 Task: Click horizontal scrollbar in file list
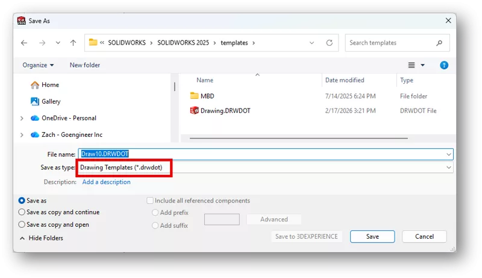pyautogui.click(x=298, y=138)
